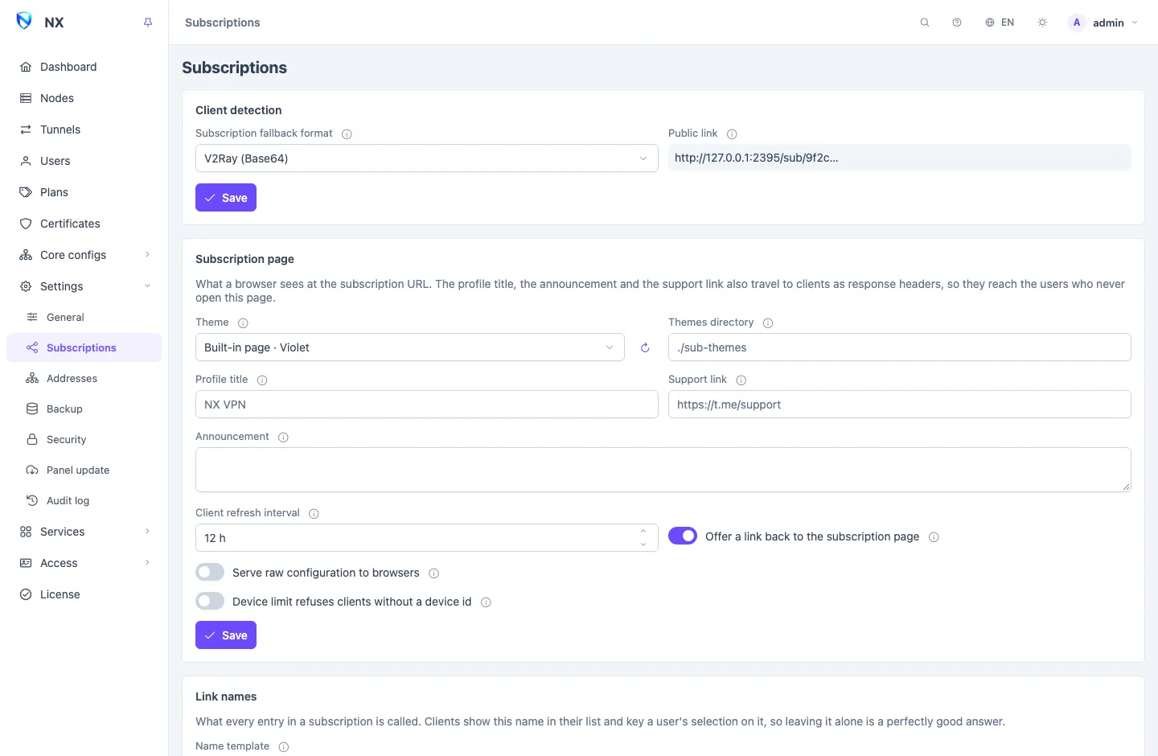This screenshot has height=756, width=1158.
Task: Show info icon next to Themes directory
Action: point(768,323)
